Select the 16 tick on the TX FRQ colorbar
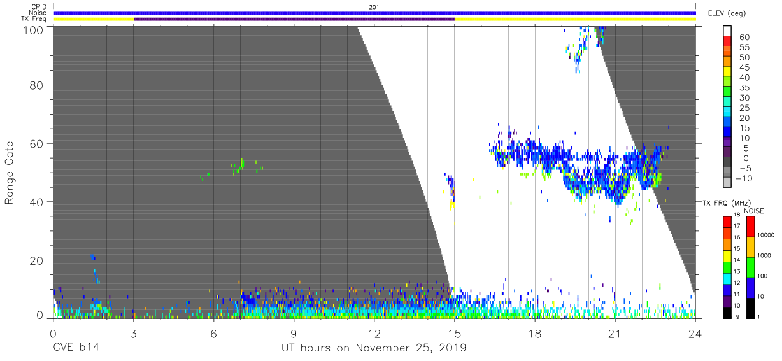The image size is (782, 361). tap(736, 238)
